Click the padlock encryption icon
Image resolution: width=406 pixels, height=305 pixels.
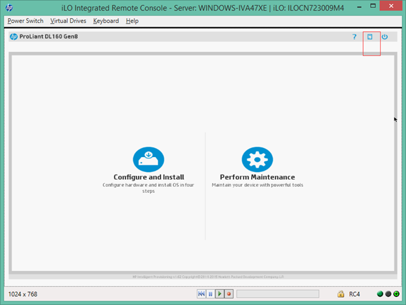click(x=340, y=294)
